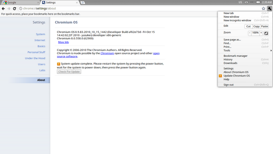Viewport: 273px width, 154px height.
Task: Choose Print... from the menu
Action: (x=245, y=47)
